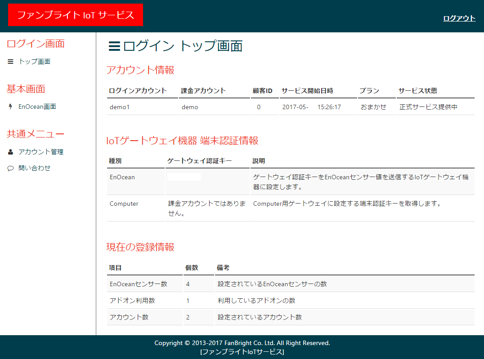
Task: Click the サービス状態 column header
Action: tap(418, 91)
